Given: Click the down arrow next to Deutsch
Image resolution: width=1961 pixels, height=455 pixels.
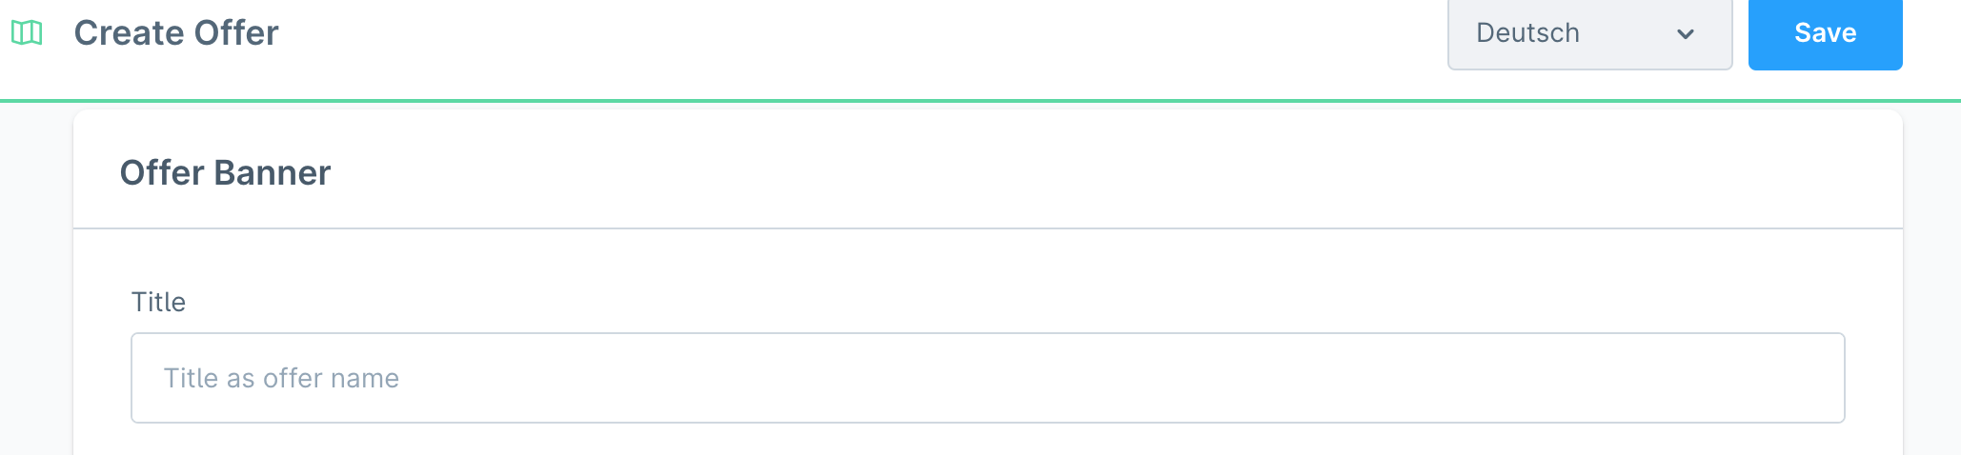Looking at the screenshot, I should tap(1685, 34).
